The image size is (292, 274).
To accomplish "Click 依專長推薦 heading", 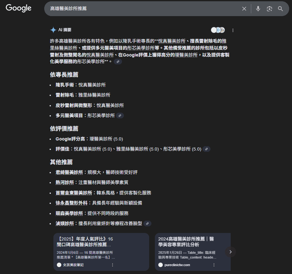I will (64, 75).
